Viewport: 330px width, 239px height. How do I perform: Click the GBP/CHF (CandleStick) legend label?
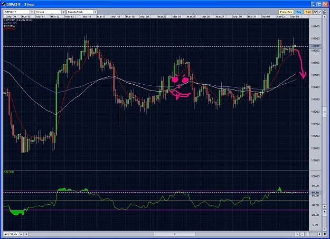pos(18,20)
